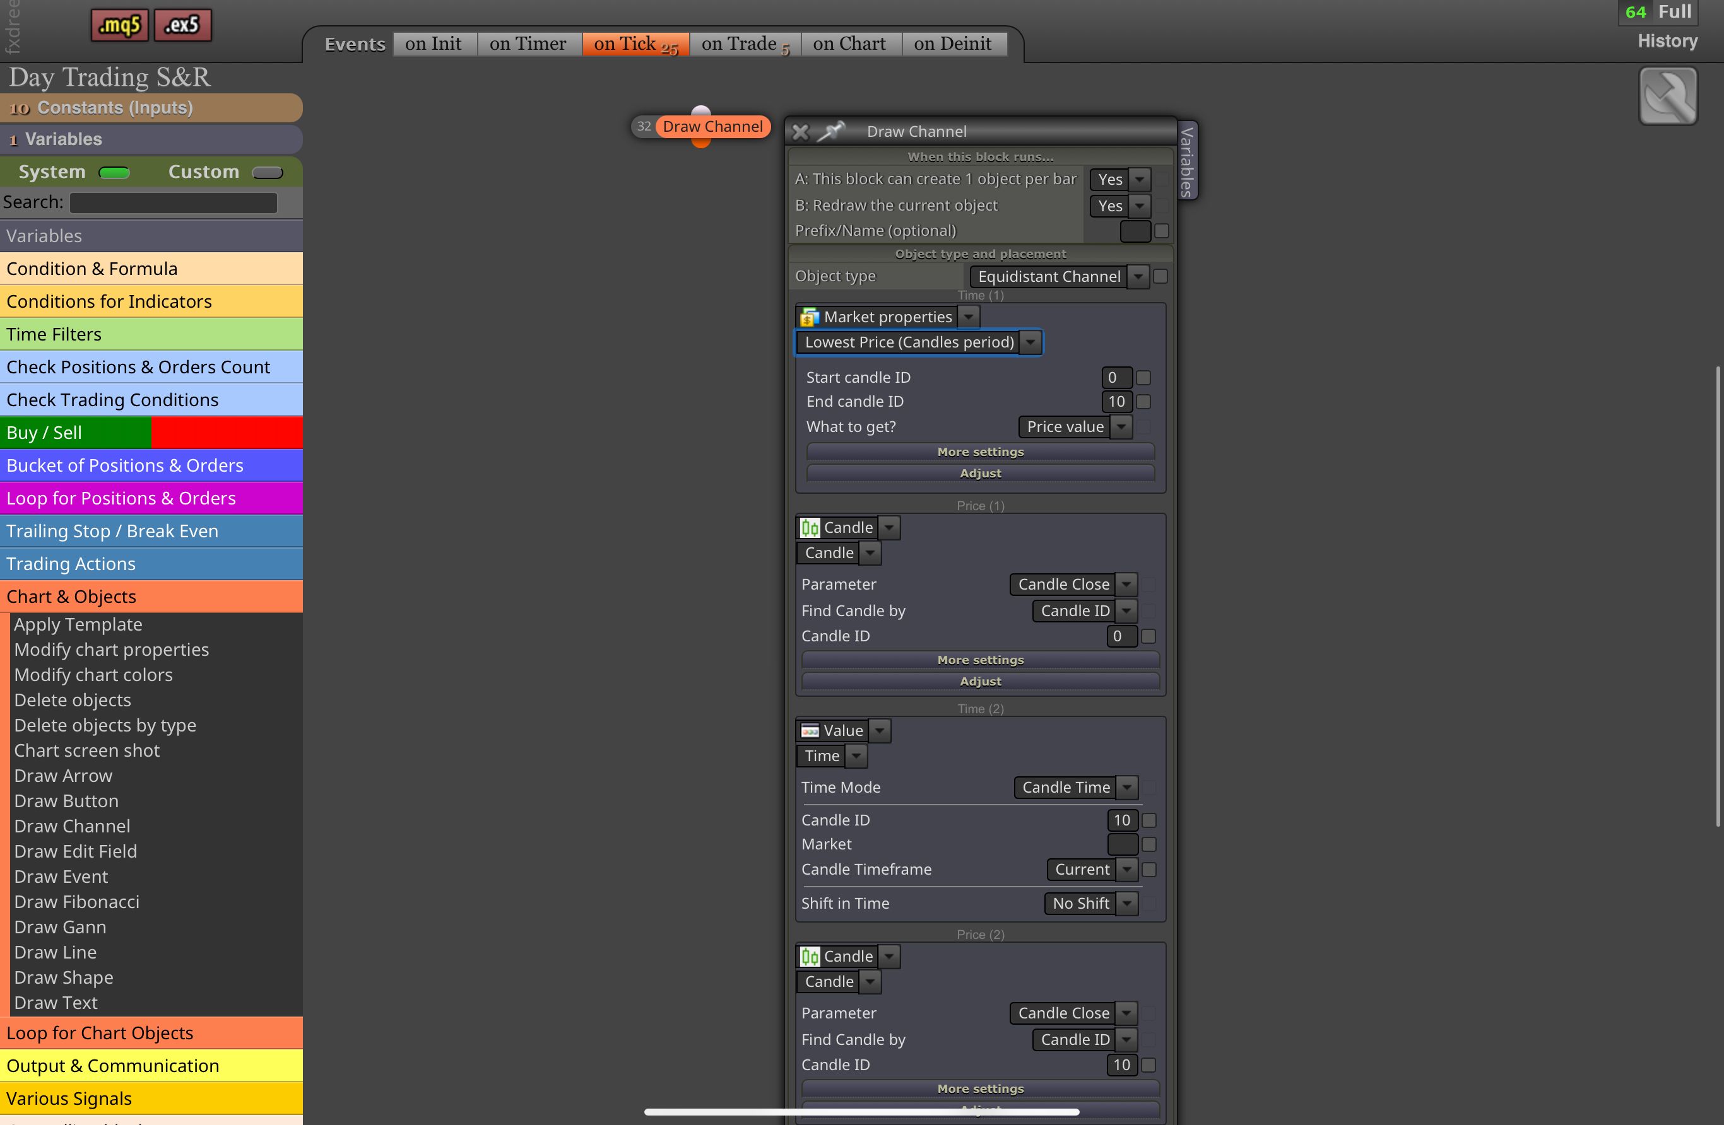This screenshot has width=1724, height=1125.
Task: Open the Candle Timeframe Current dropdown
Action: tap(1092, 870)
